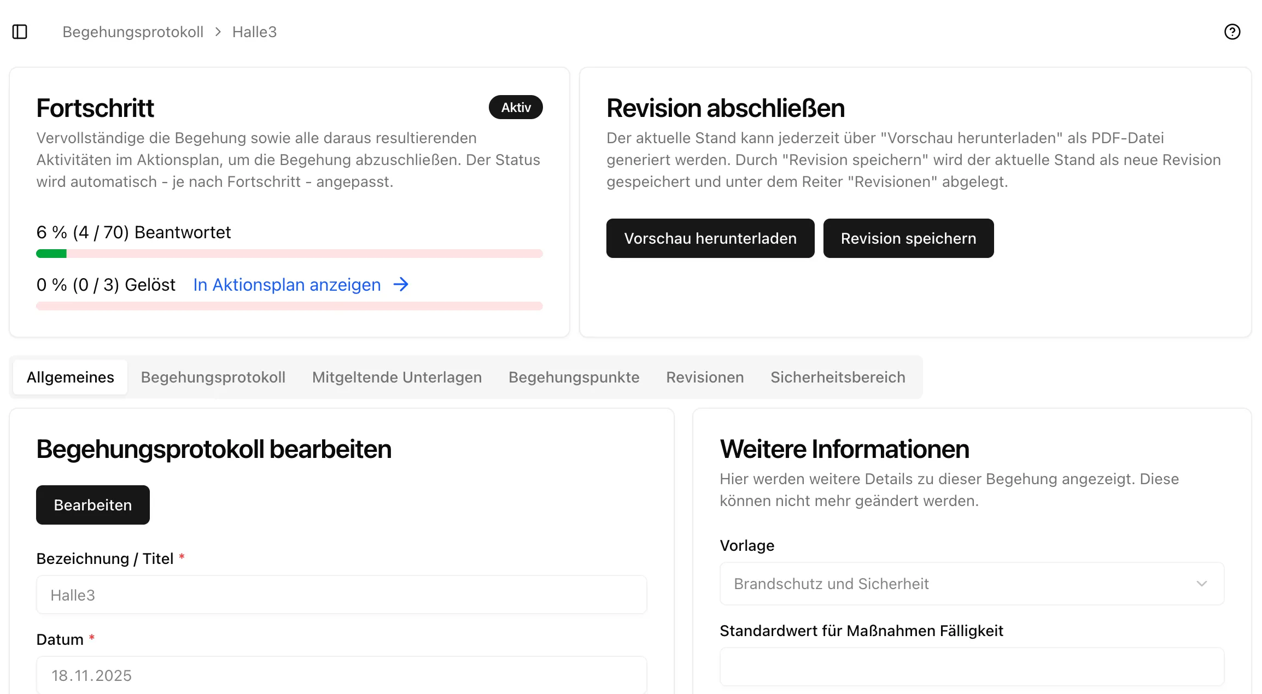This screenshot has height=694, width=1262.
Task: Click the Aktiv status badge
Action: (x=515, y=107)
